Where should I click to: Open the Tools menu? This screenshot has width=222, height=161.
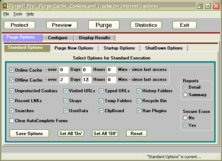[18, 14]
